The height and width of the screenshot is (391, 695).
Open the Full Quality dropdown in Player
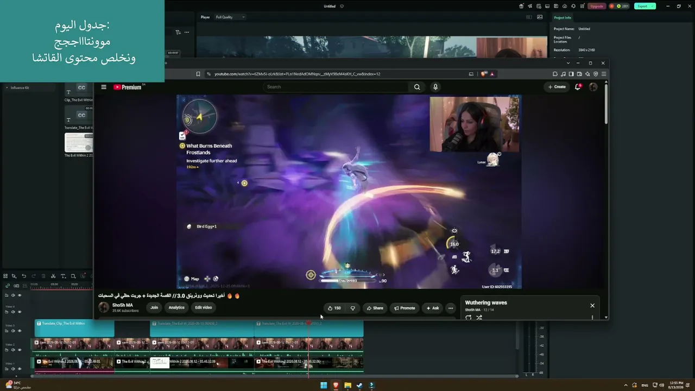230,17
